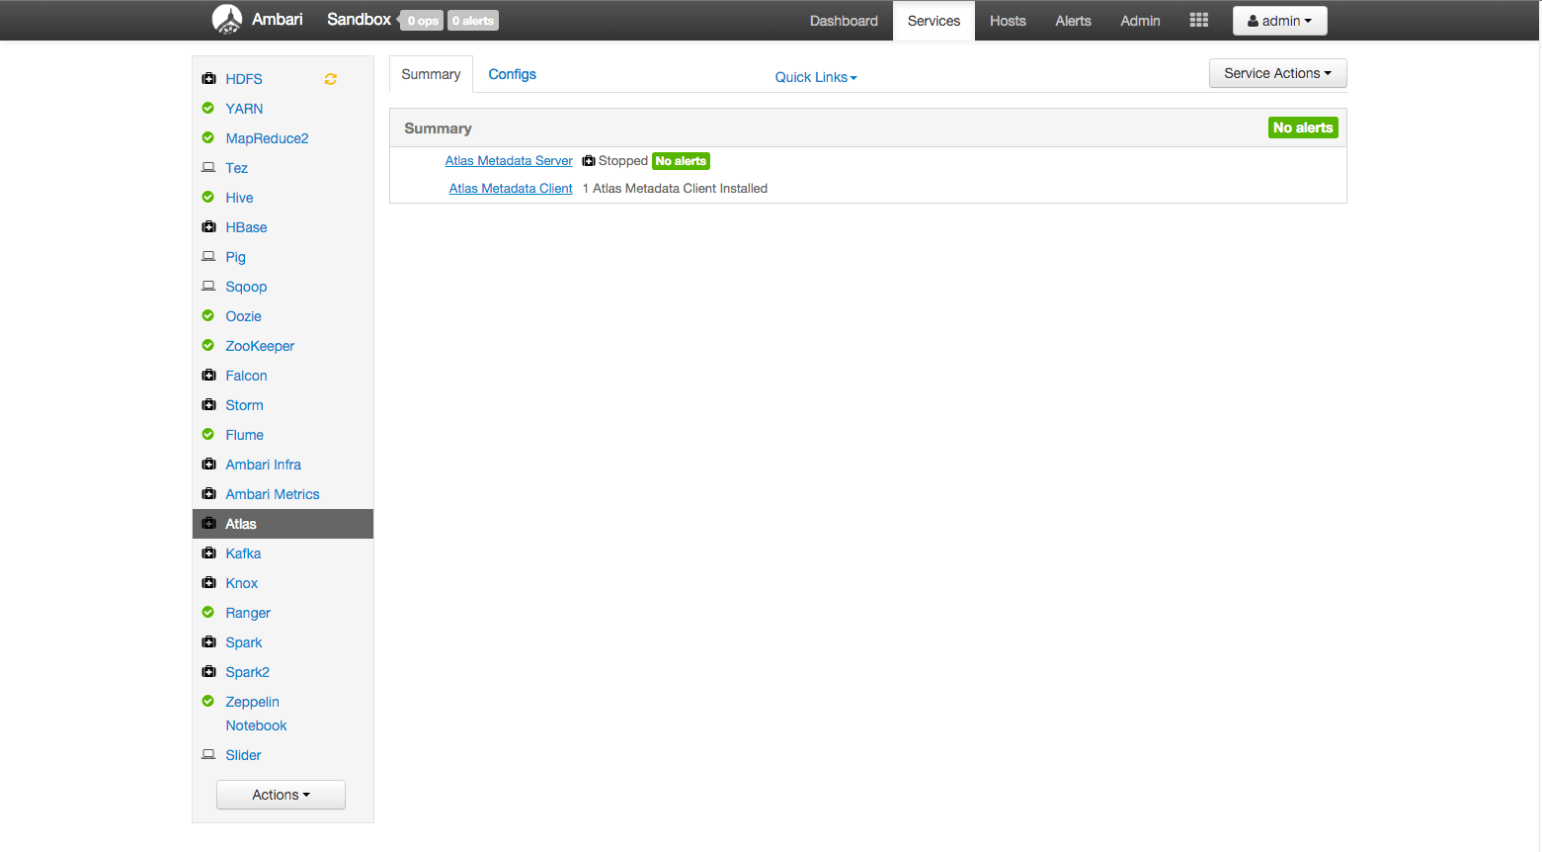Open the Oozie service page
The width and height of the screenshot is (1542, 852).
tap(243, 316)
